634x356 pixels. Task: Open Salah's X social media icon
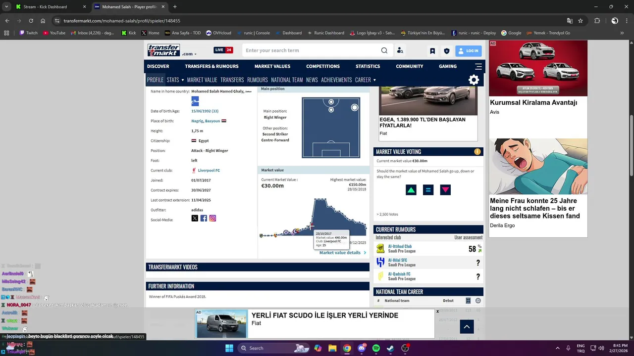(195, 218)
